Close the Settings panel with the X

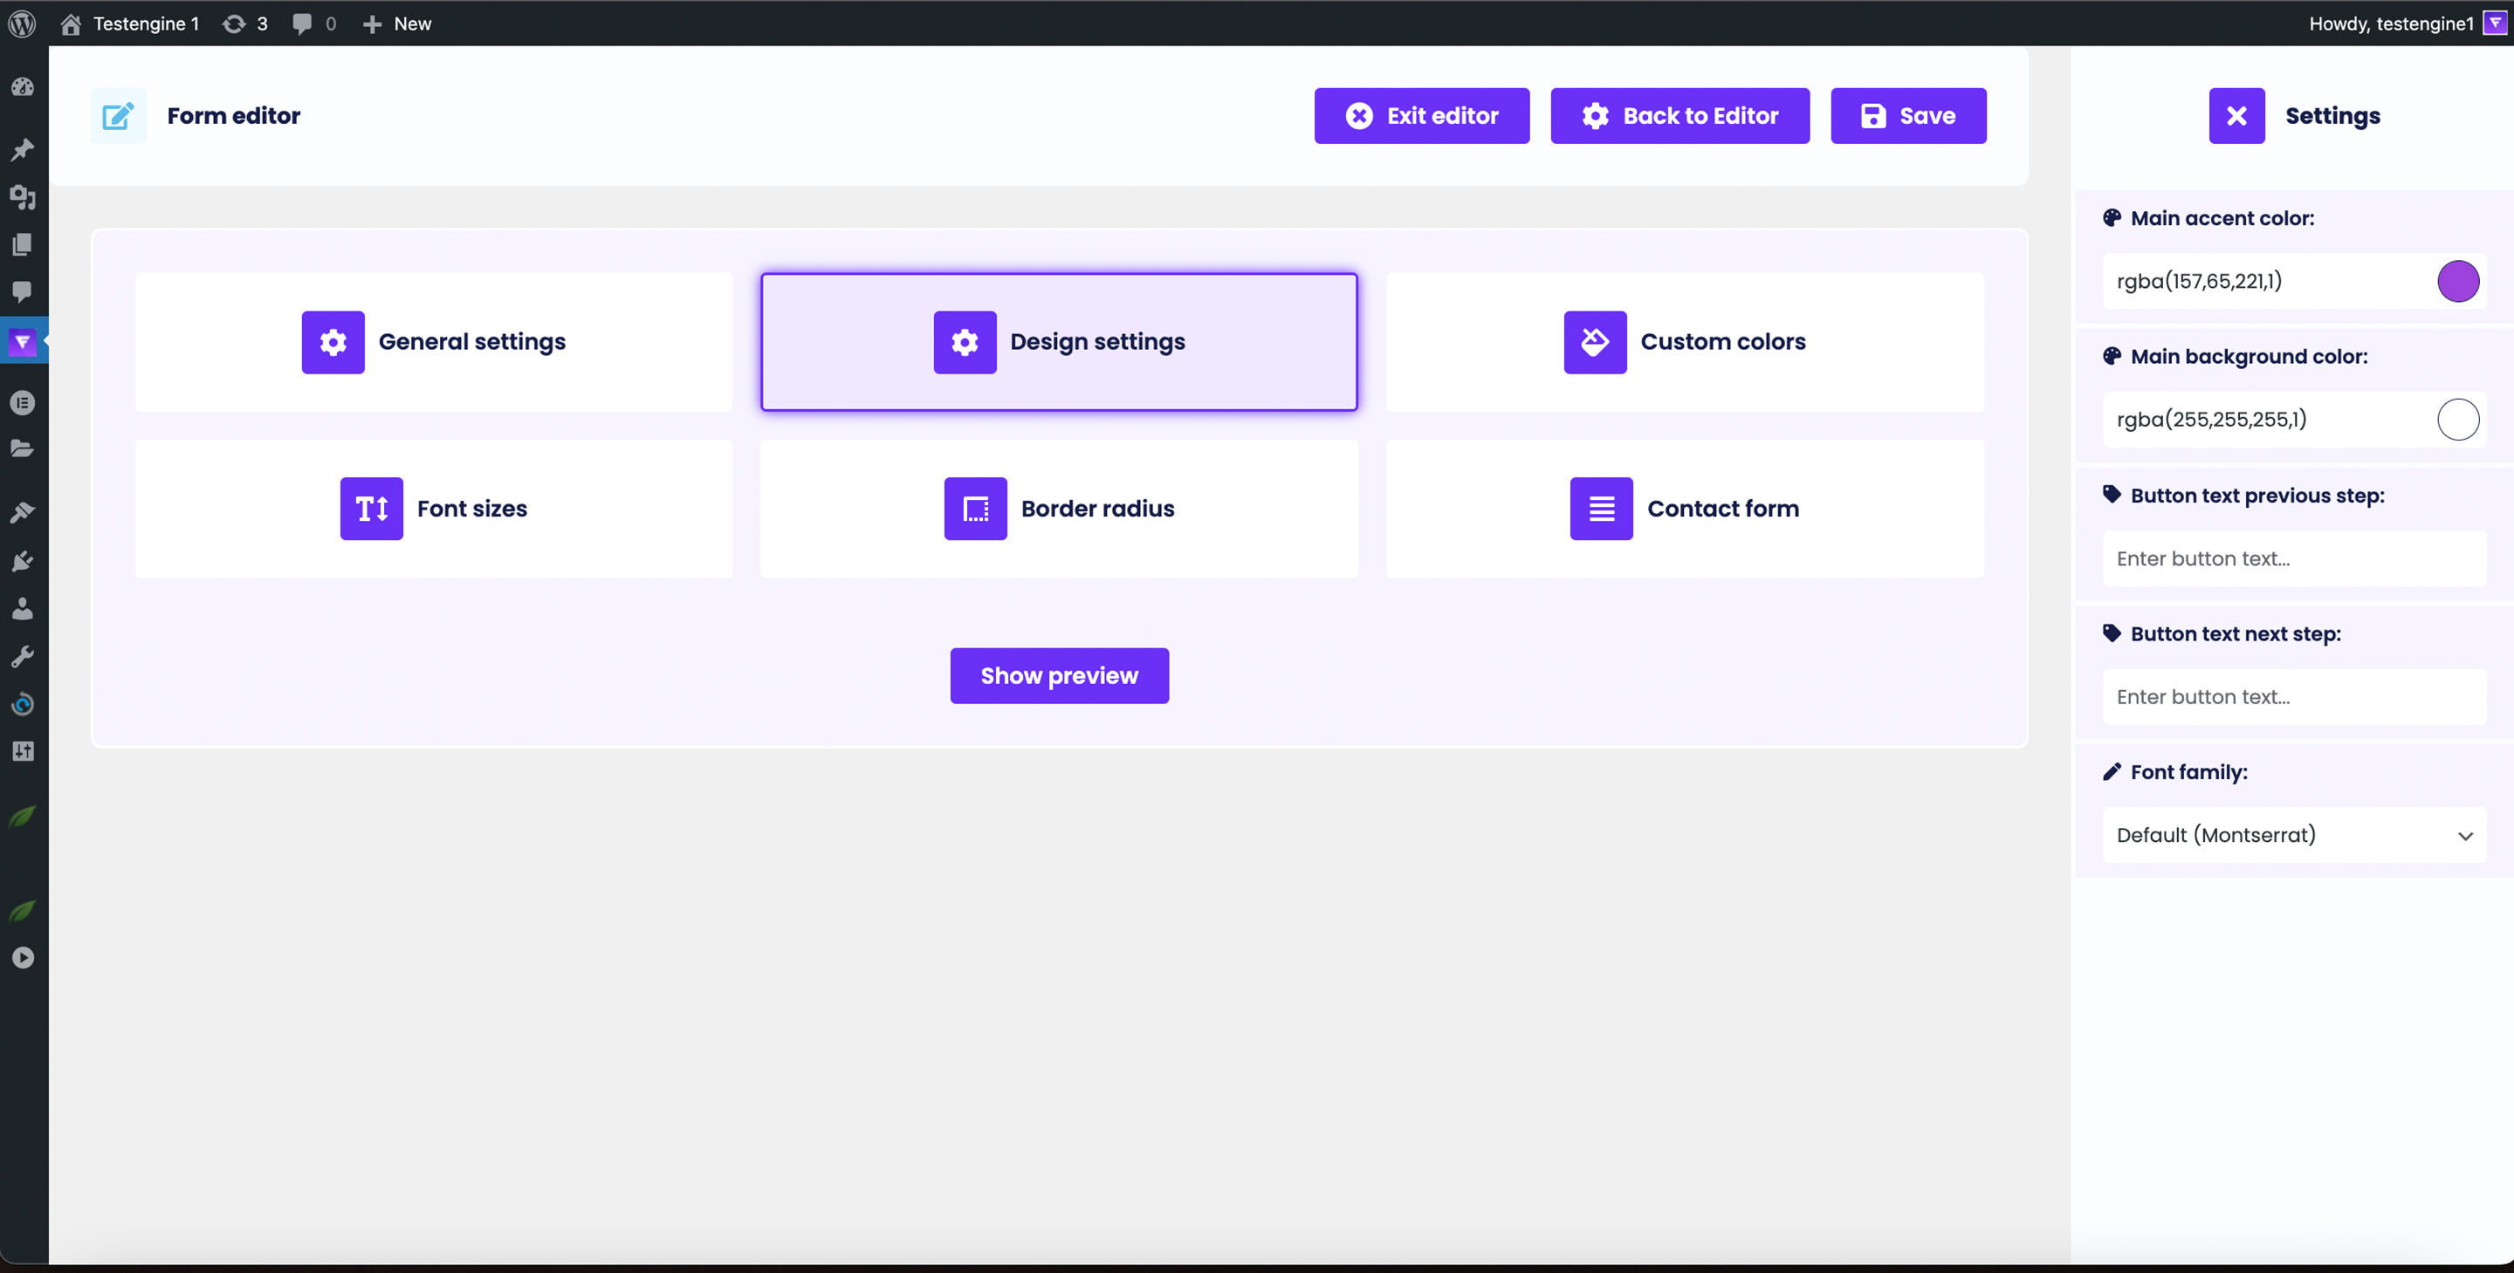point(2236,116)
